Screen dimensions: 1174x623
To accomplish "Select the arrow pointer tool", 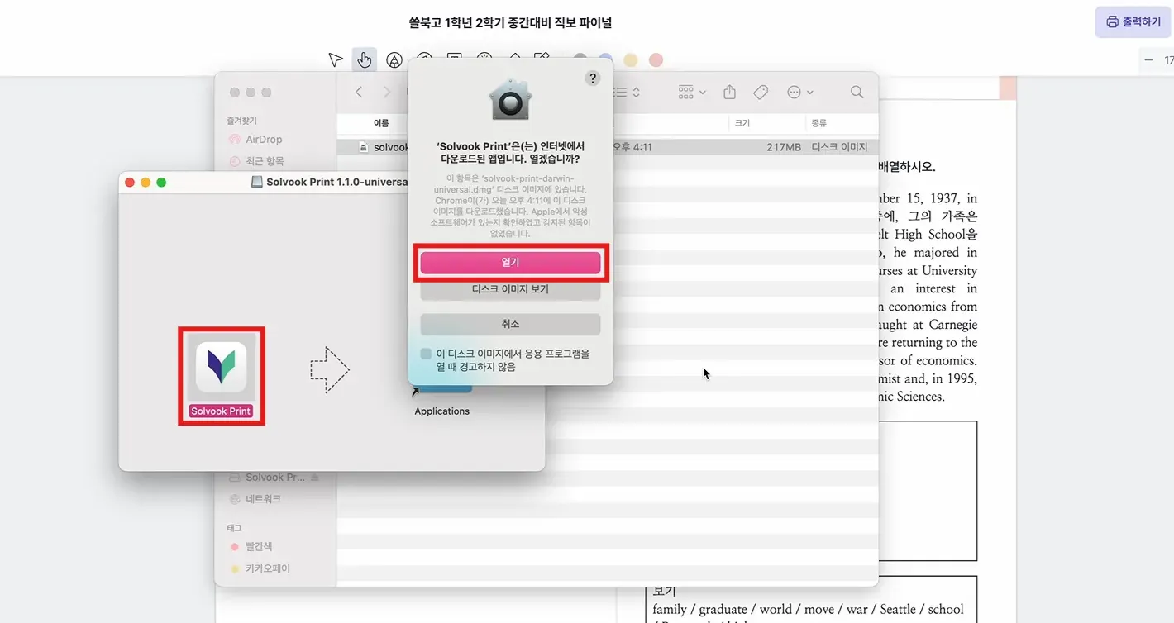I will 335,59.
